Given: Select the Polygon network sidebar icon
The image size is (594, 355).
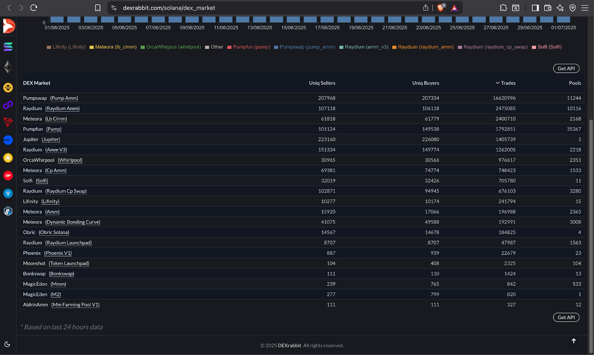Looking at the screenshot, I should pos(8,105).
